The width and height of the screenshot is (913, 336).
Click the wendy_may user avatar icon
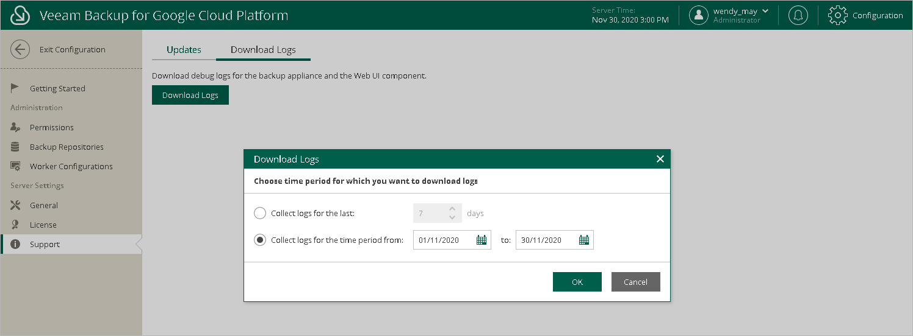[699, 15]
